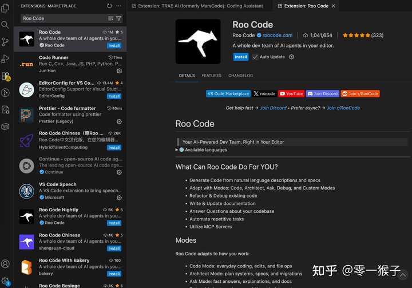
Task: Switch to the CHANGELOG tab
Action: coord(240,76)
